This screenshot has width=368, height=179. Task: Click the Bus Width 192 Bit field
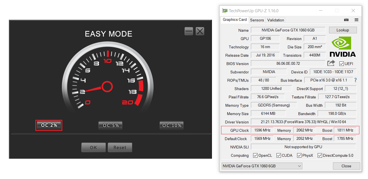tap(340, 105)
